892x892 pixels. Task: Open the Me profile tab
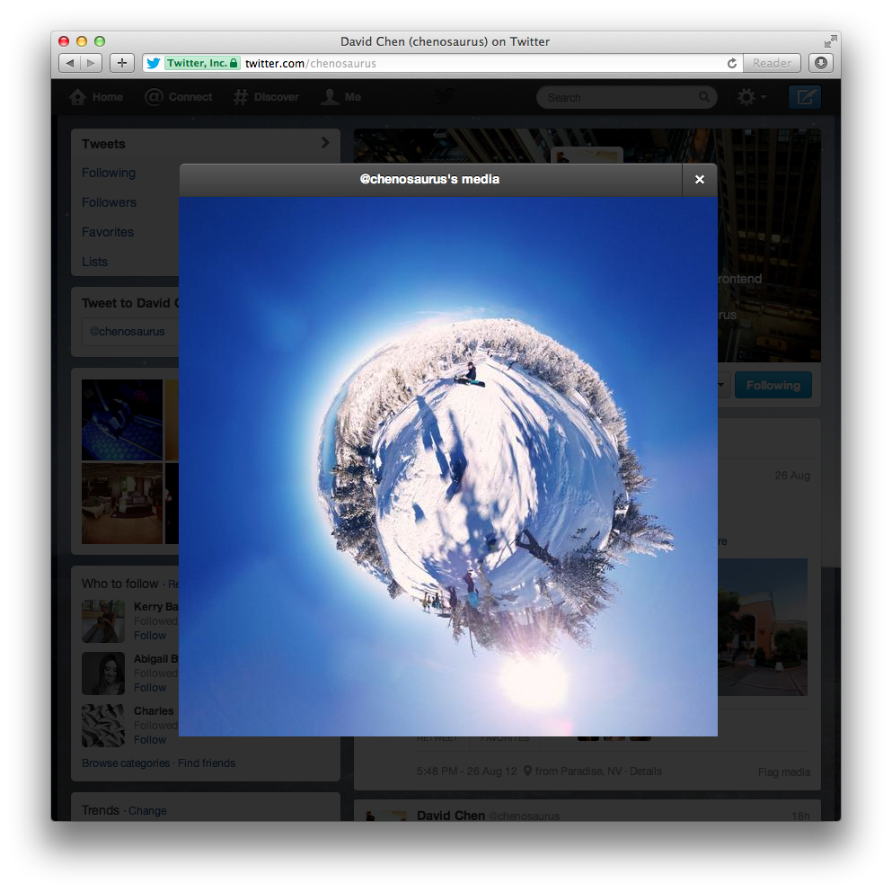click(341, 97)
